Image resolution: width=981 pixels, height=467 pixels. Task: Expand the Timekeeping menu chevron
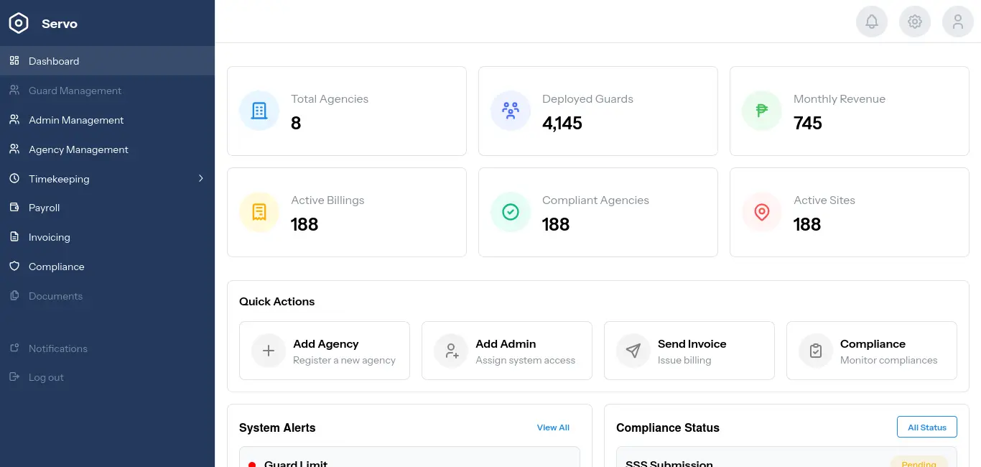tap(201, 178)
